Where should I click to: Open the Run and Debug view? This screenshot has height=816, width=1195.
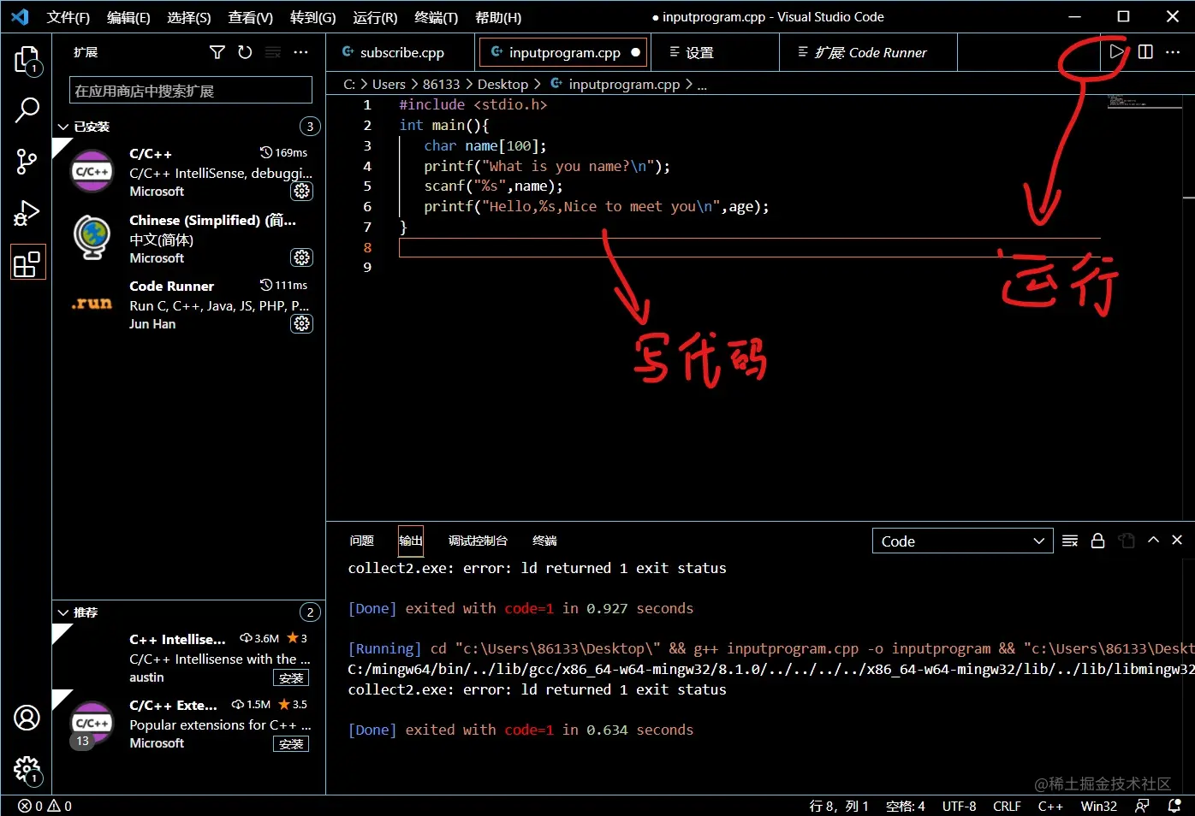coord(27,212)
